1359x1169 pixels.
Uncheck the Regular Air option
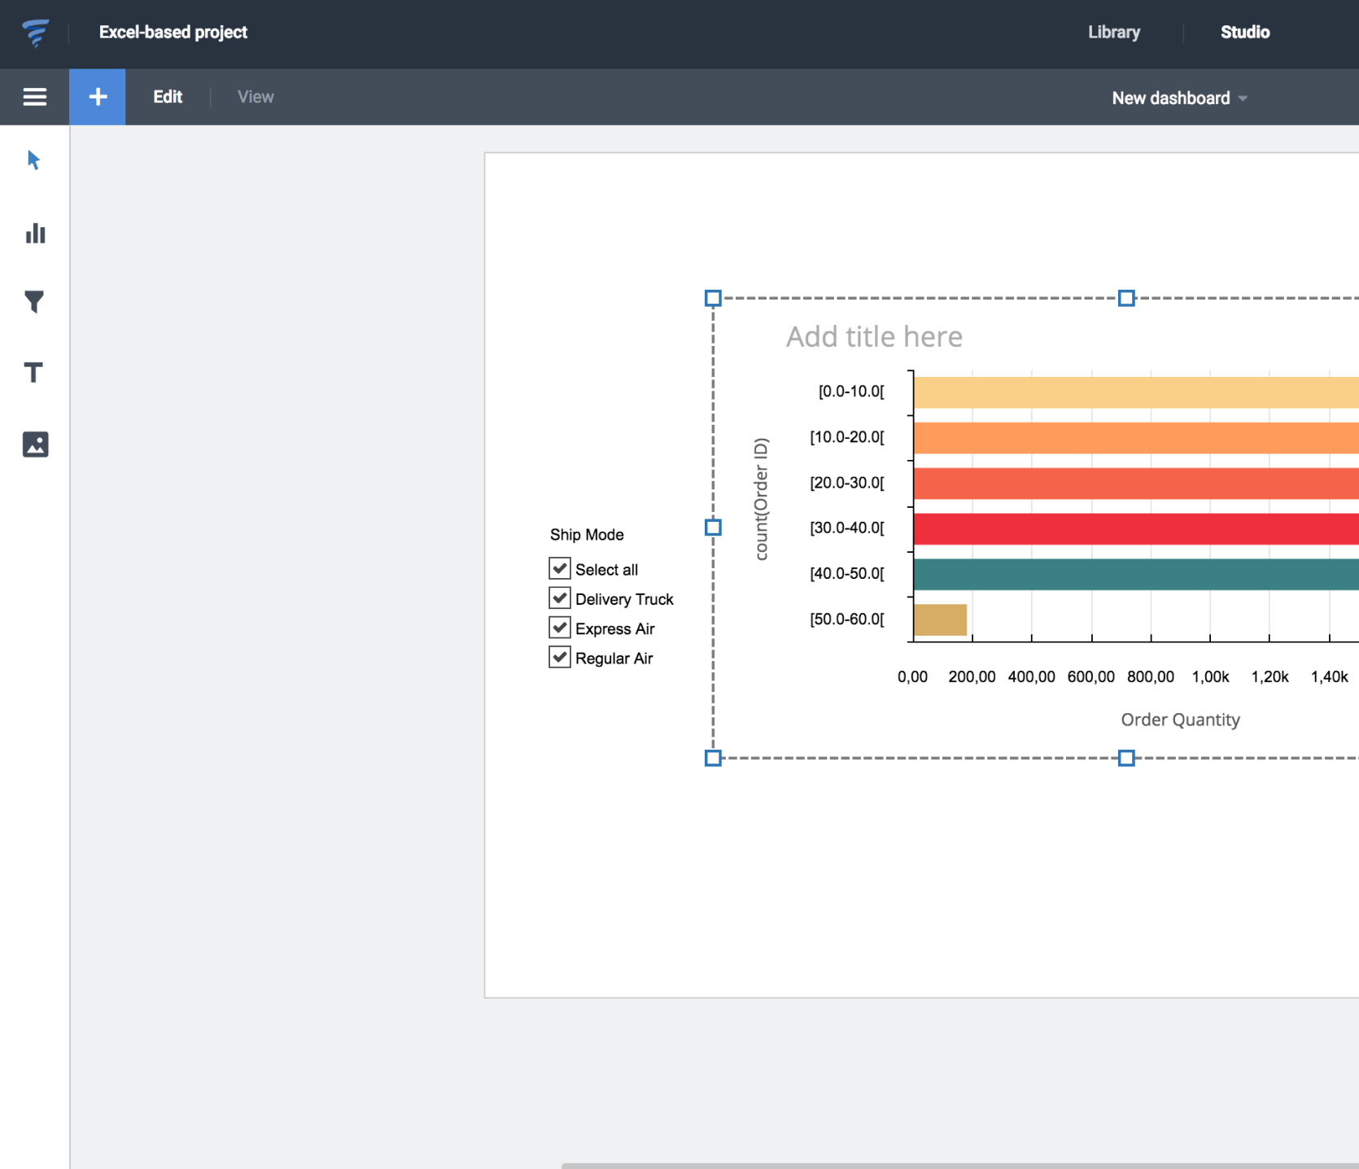click(x=560, y=657)
